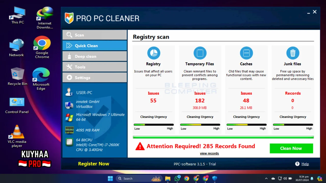This screenshot has width=326, height=183.
Task: Click the Temporary Files document icon
Action: 200,53
